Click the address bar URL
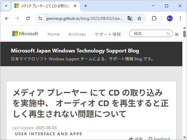This screenshot has height=140, width=187. point(84,18)
